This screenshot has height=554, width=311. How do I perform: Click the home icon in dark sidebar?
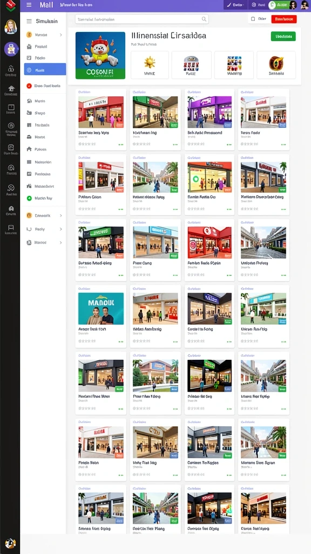(11, 88)
